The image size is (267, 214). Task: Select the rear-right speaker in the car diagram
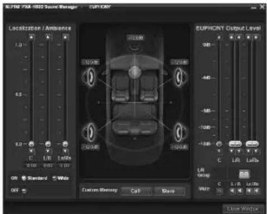pos(181,132)
